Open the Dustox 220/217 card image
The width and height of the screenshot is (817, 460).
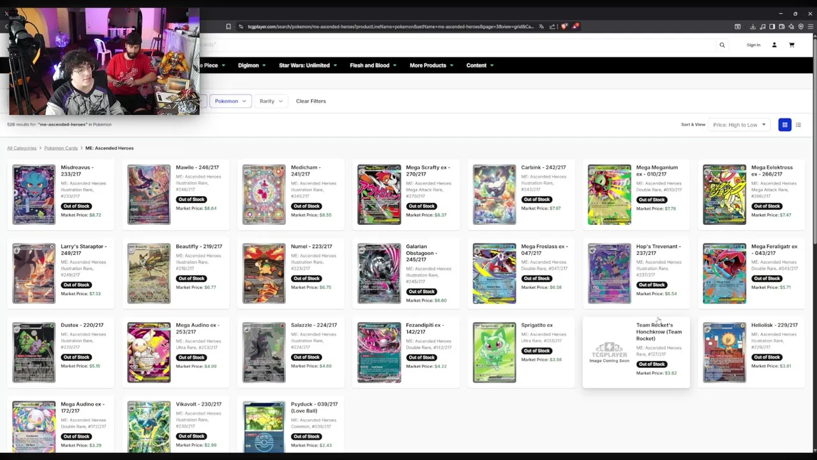pos(34,352)
